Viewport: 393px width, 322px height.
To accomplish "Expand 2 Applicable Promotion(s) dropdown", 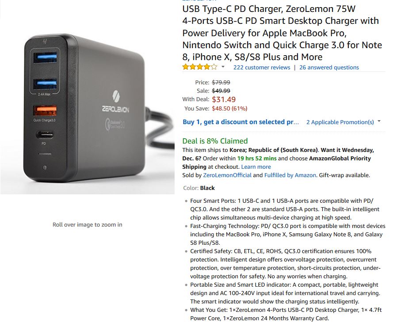I will pos(340,122).
